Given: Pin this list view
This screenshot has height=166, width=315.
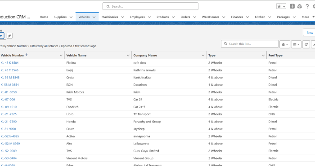Looking at the screenshot, I should point(9,36).
